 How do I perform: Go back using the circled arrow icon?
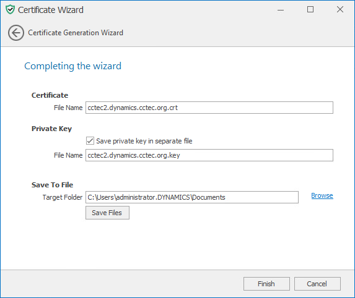16,33
